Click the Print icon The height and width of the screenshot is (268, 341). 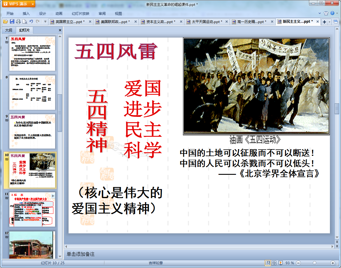point(18,22)
